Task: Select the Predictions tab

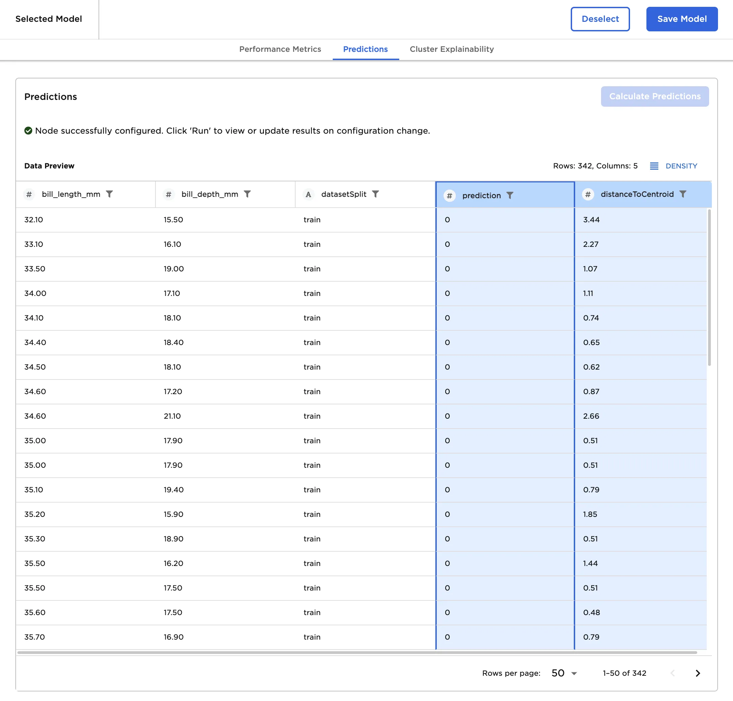Action: pyautogui.click(x=365, y=49)
